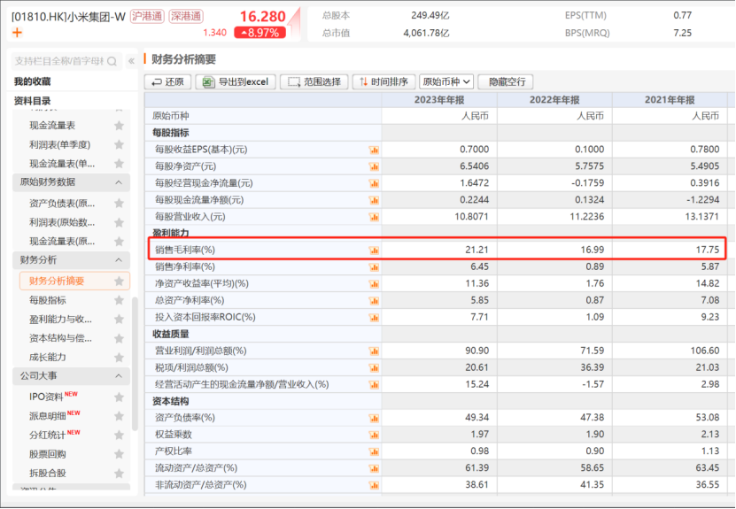Click the 我的收藏 heading
Image resolution: width=736 pixels, height=509 pixels.
33,81
